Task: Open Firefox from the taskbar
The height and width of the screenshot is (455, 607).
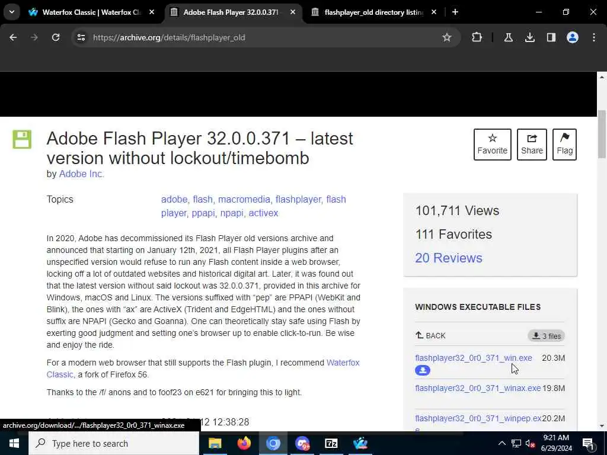Action: pyautogui.click(x=244, y=443)
